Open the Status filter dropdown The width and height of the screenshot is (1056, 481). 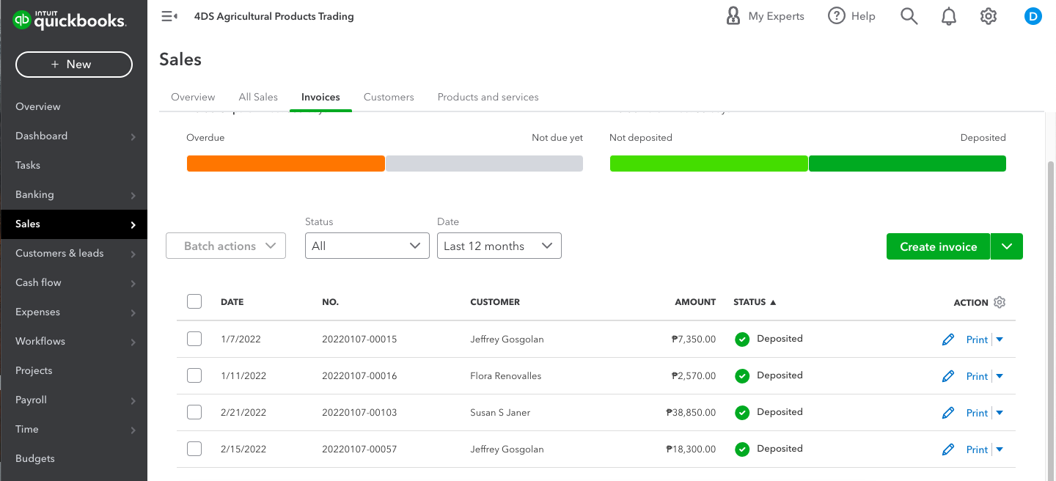pyautogui.click(x=367, y=246)
